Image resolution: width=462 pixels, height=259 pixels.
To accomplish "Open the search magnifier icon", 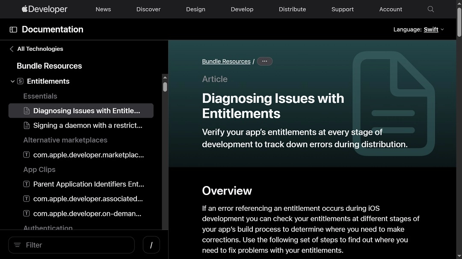I will coord(430,9).
